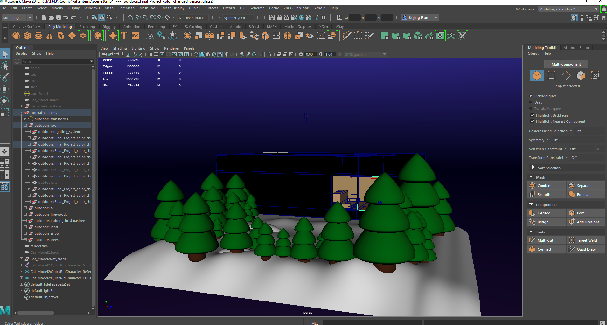
Task: Open Camera Based Selection dropdown
Action: [571, 131]
